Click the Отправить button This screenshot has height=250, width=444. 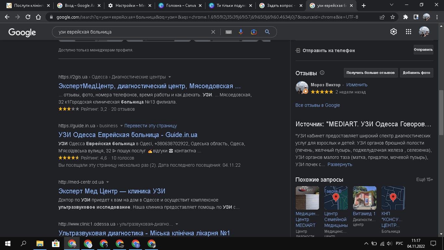(x=423, y=50)
